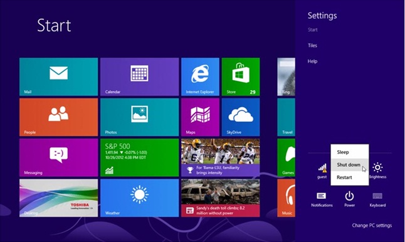Select Restart from power menu
The width and height of the screenshot is (405, 242).
coord(350,178)
